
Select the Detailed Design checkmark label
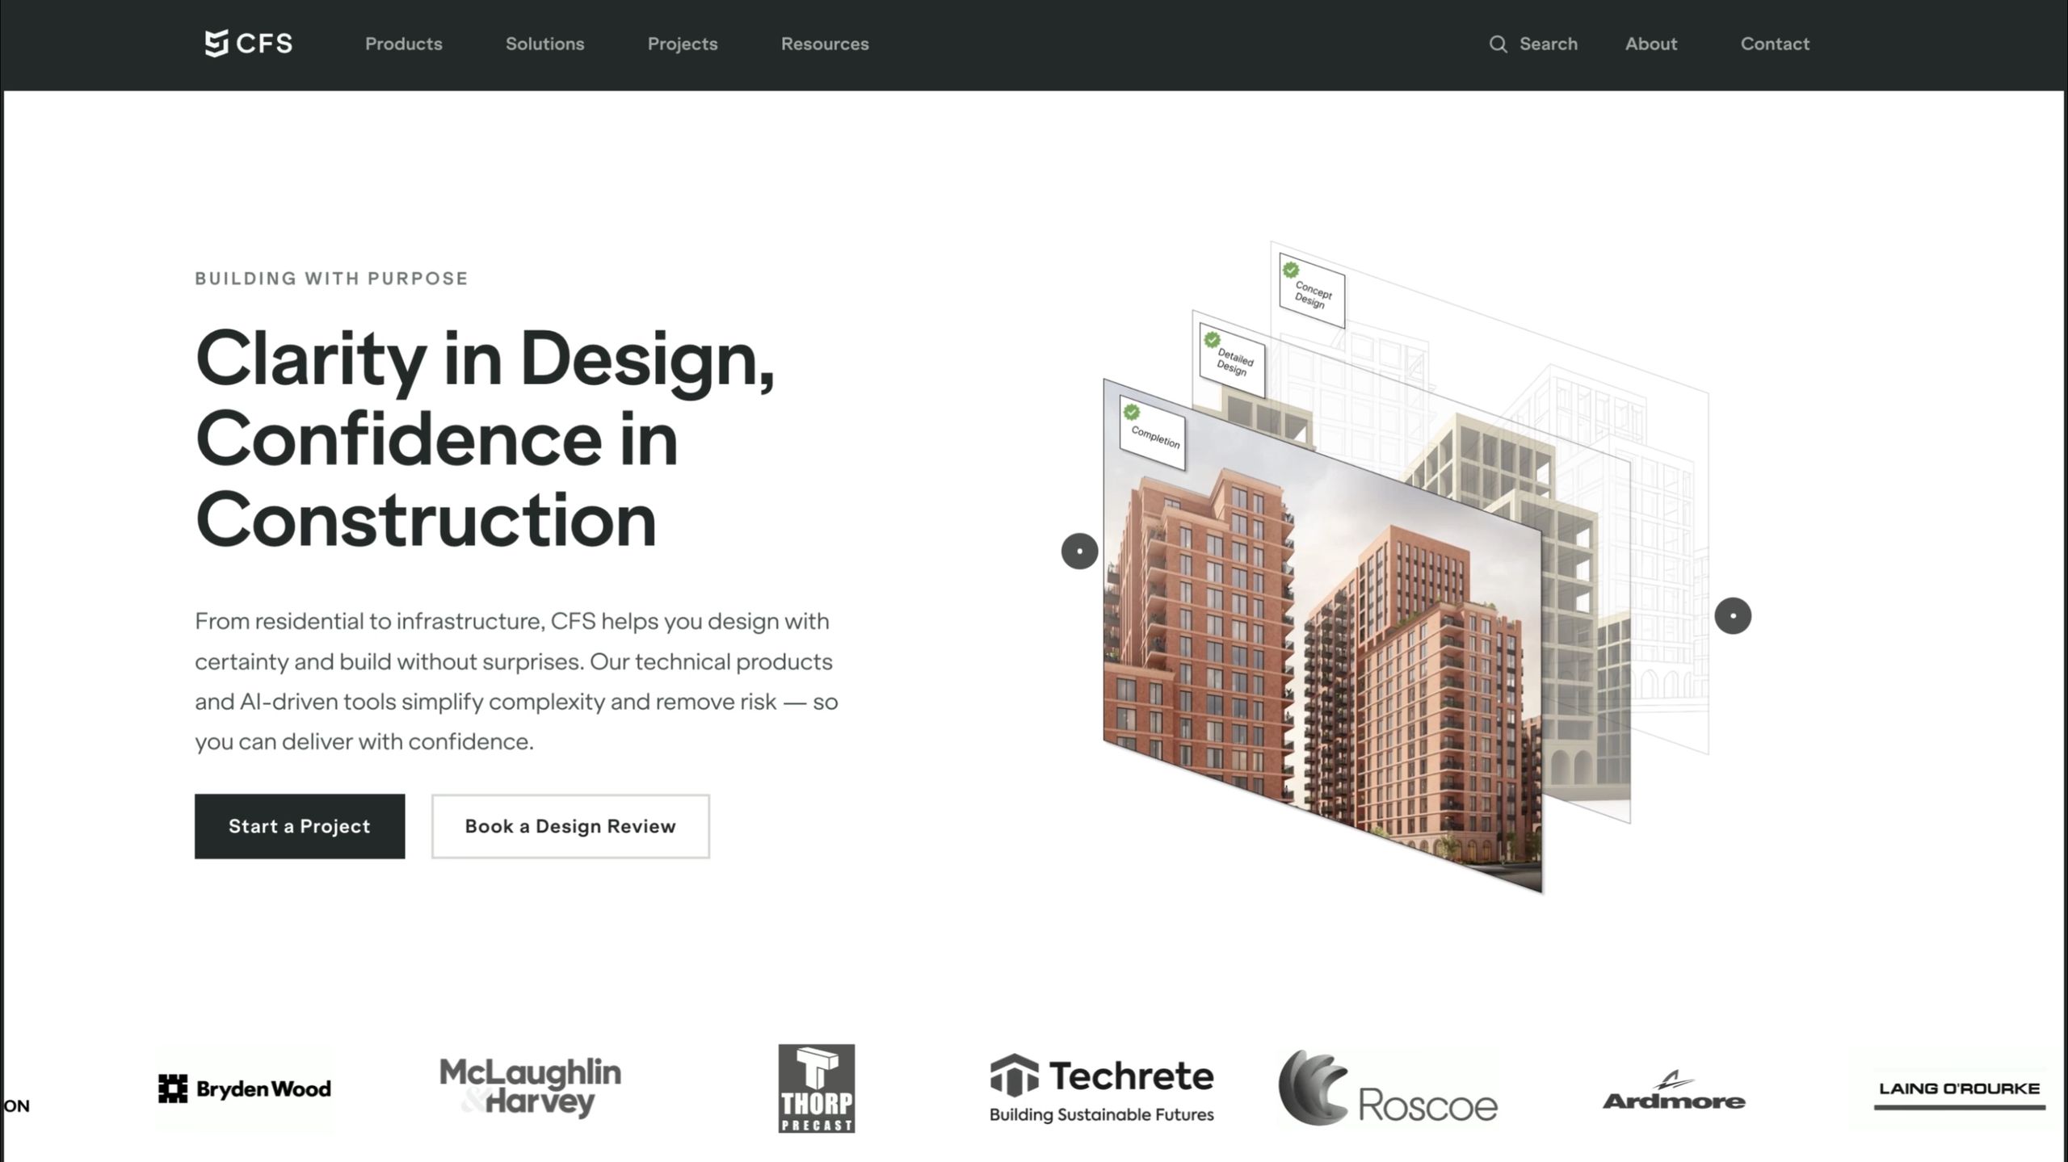point(1232,361)
